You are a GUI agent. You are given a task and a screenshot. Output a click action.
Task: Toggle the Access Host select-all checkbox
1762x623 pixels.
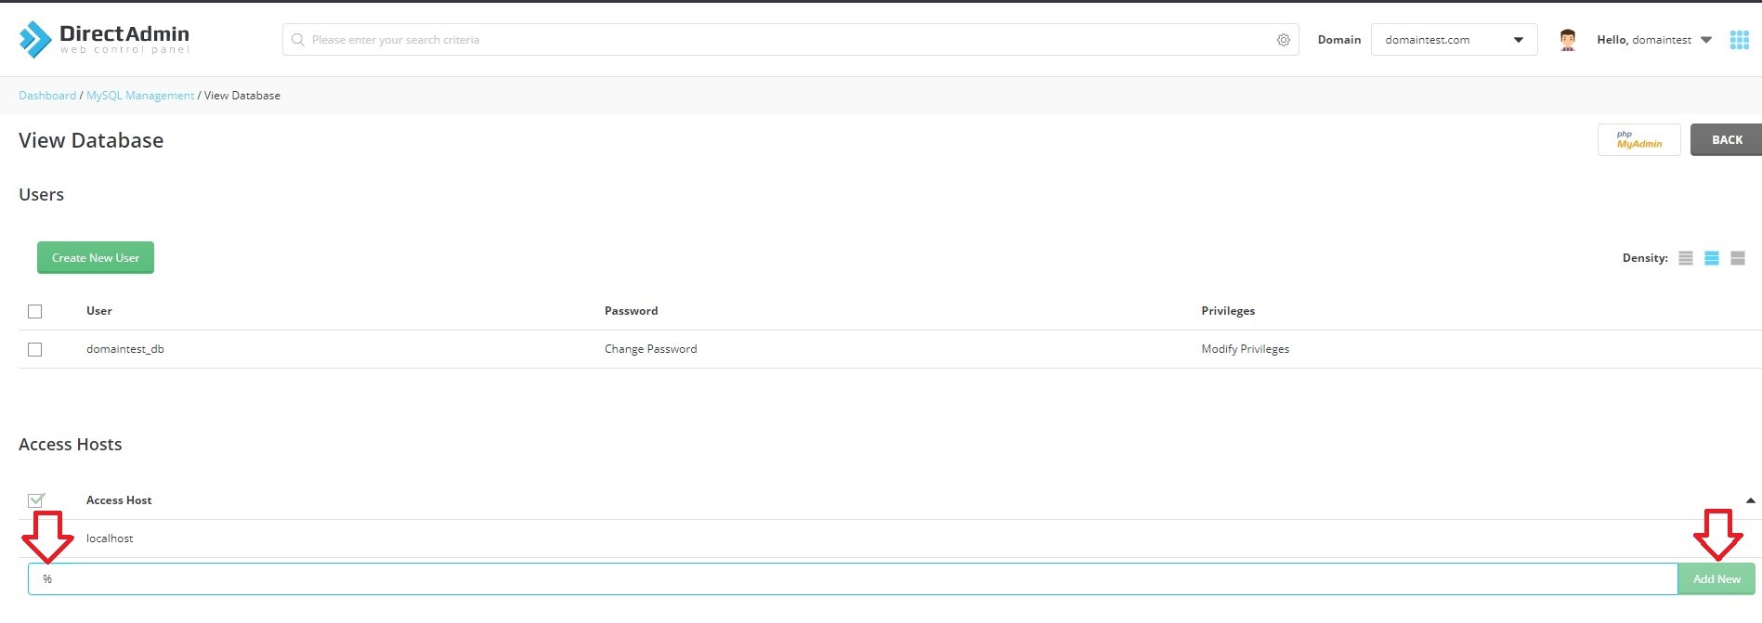coord(35,500)
